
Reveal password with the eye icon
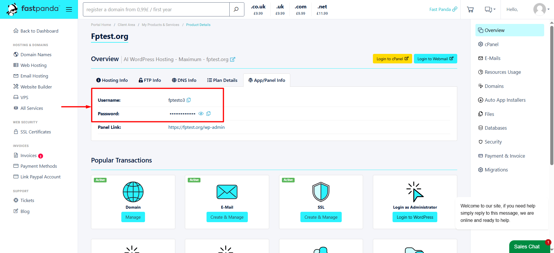coord(201,114)
